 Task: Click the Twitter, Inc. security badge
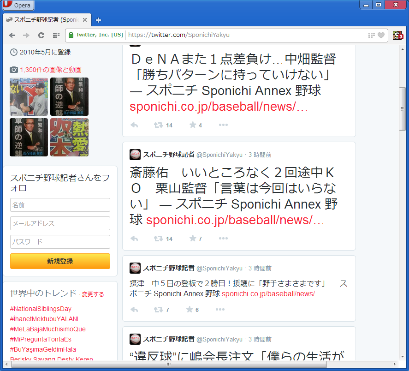click(x=96, y=35)
